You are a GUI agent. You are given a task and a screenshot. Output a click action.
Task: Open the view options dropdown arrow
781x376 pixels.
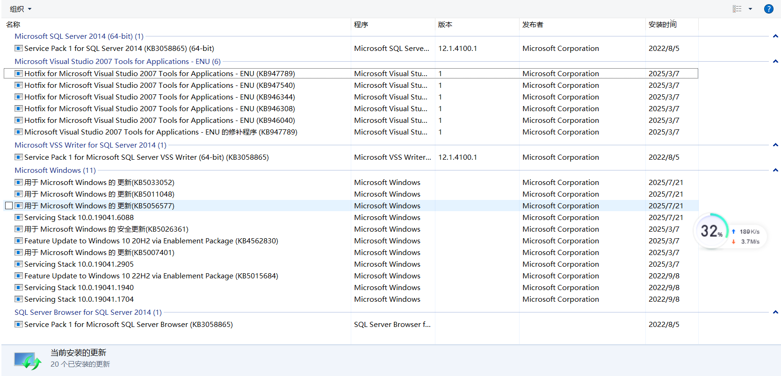click(x=750, y=9)
